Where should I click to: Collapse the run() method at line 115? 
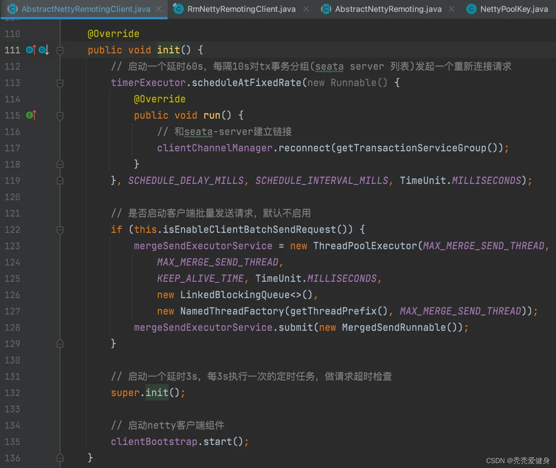(60, 116)
